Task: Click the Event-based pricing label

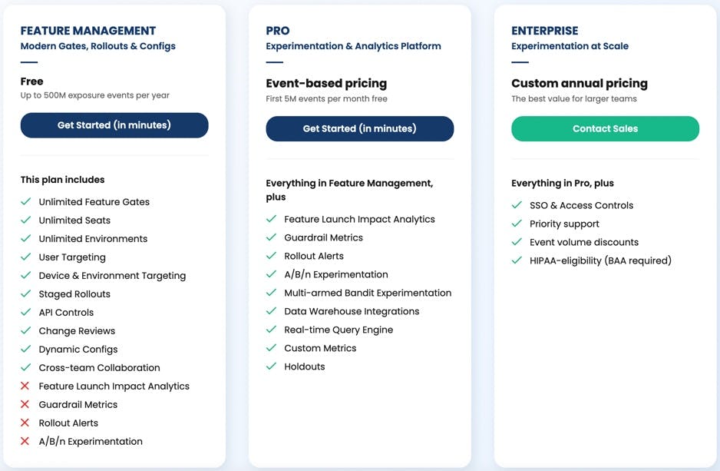Action: [x=326, y=83]
